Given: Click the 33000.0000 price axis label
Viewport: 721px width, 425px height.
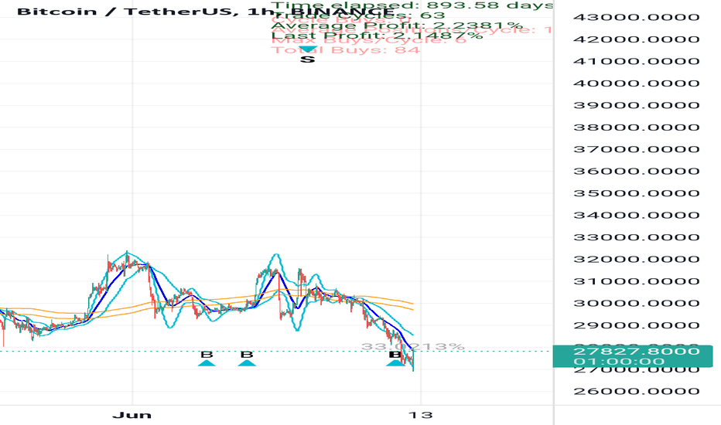Looking at the screenshot, I should tap(637, 237).
